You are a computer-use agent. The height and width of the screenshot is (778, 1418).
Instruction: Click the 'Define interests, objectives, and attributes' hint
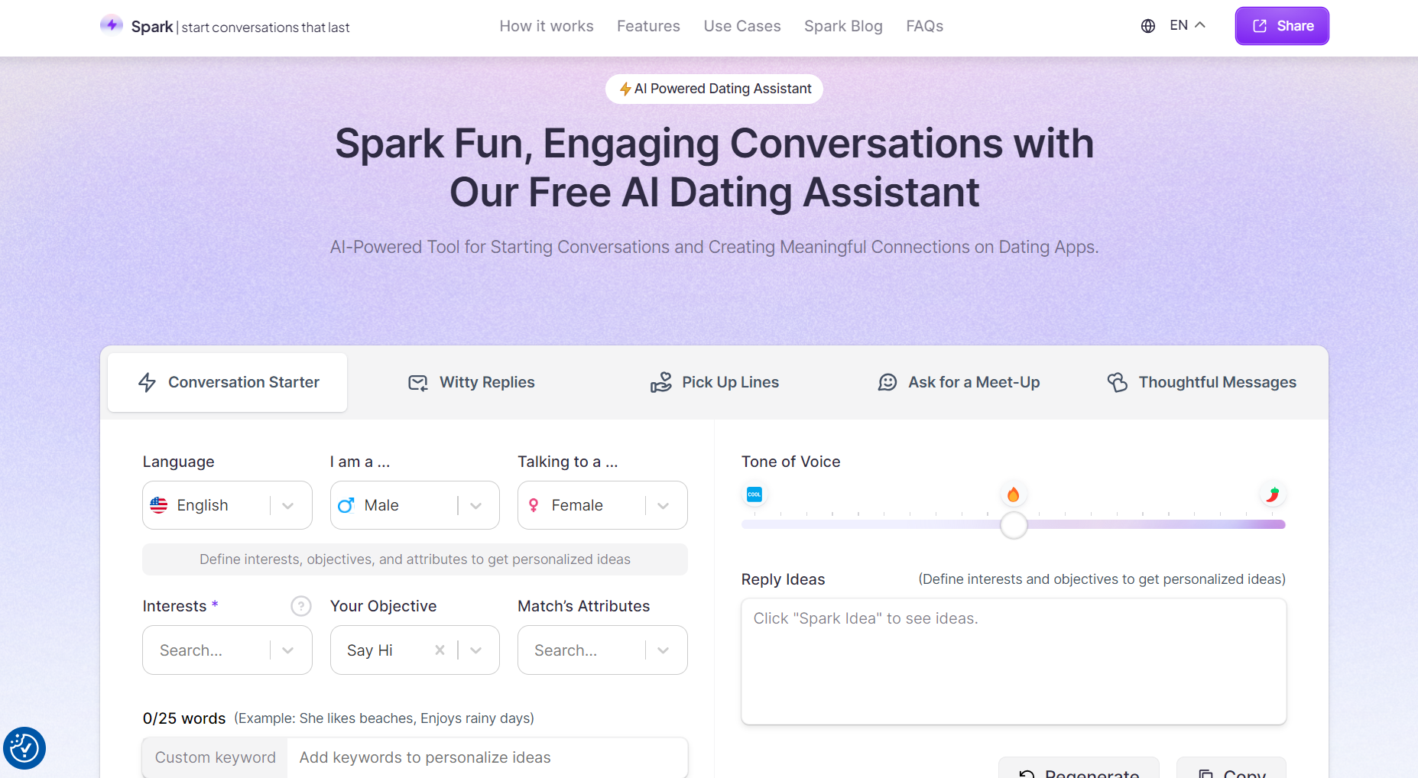415,559
